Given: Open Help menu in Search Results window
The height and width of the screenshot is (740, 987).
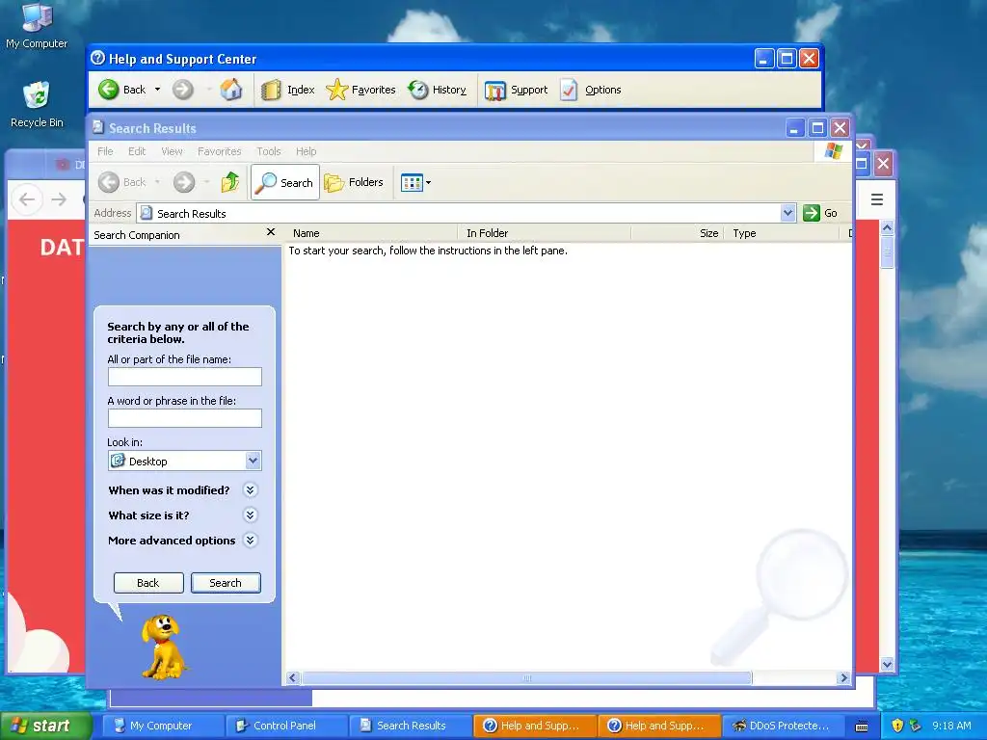Looking at the screenshot, I should [x=306, y=151].
